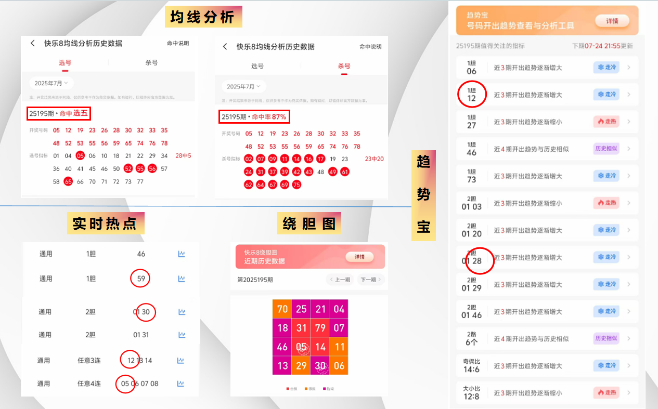658x409 pixels.
Task: Go back from 选号 history page
Action: [x=33, y=43]
